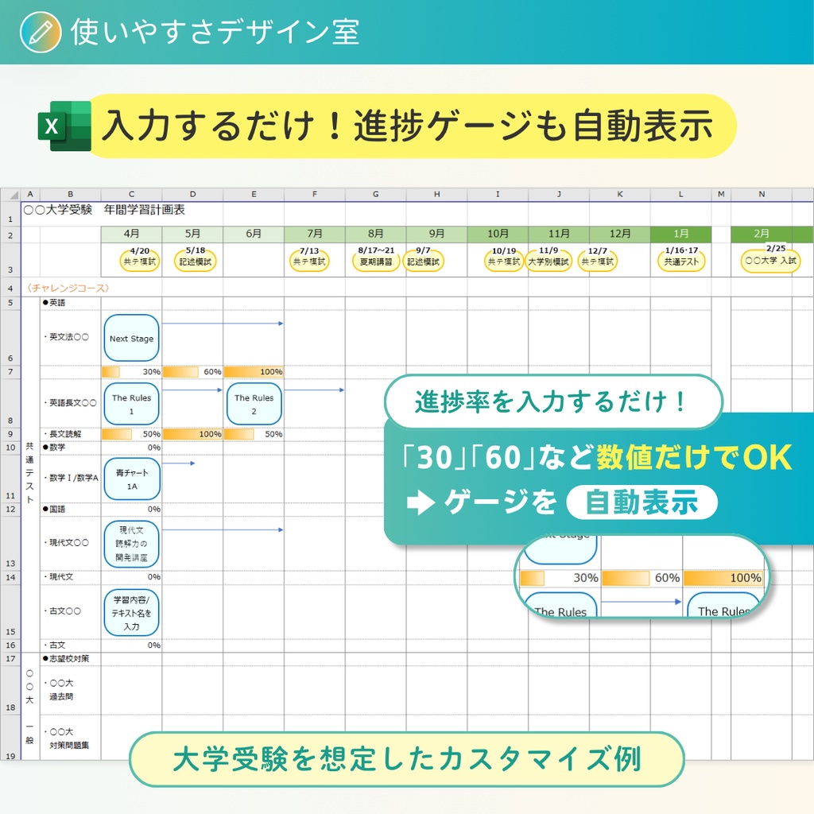
Task: Select the 30% progress gauge cell in row 7
Action: (x=131, y=372)
